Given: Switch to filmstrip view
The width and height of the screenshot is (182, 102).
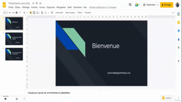Looking at the screenshot, I should [5, 99].
